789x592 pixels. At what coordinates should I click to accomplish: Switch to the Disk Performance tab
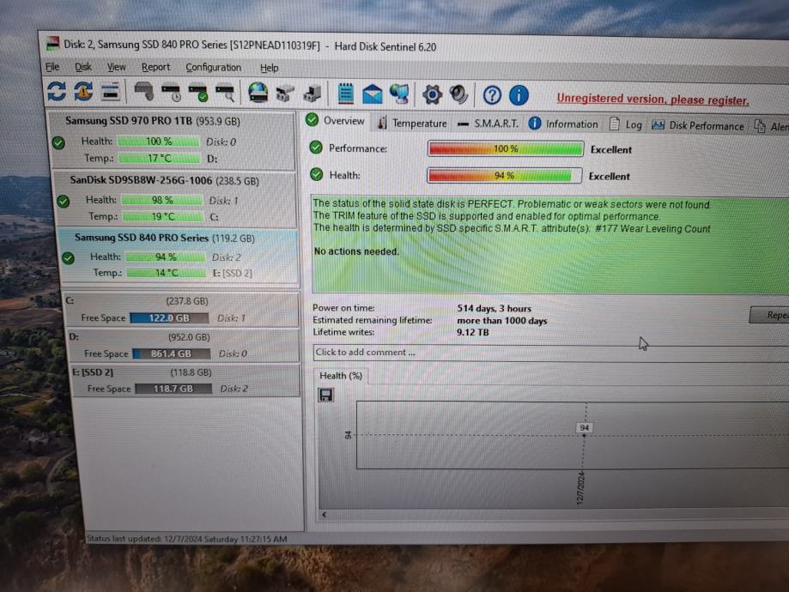(x=697, y=126)
